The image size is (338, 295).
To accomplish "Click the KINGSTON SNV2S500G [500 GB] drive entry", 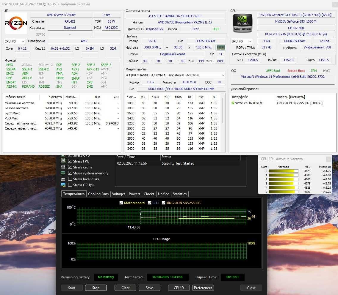I will (299, 103).
